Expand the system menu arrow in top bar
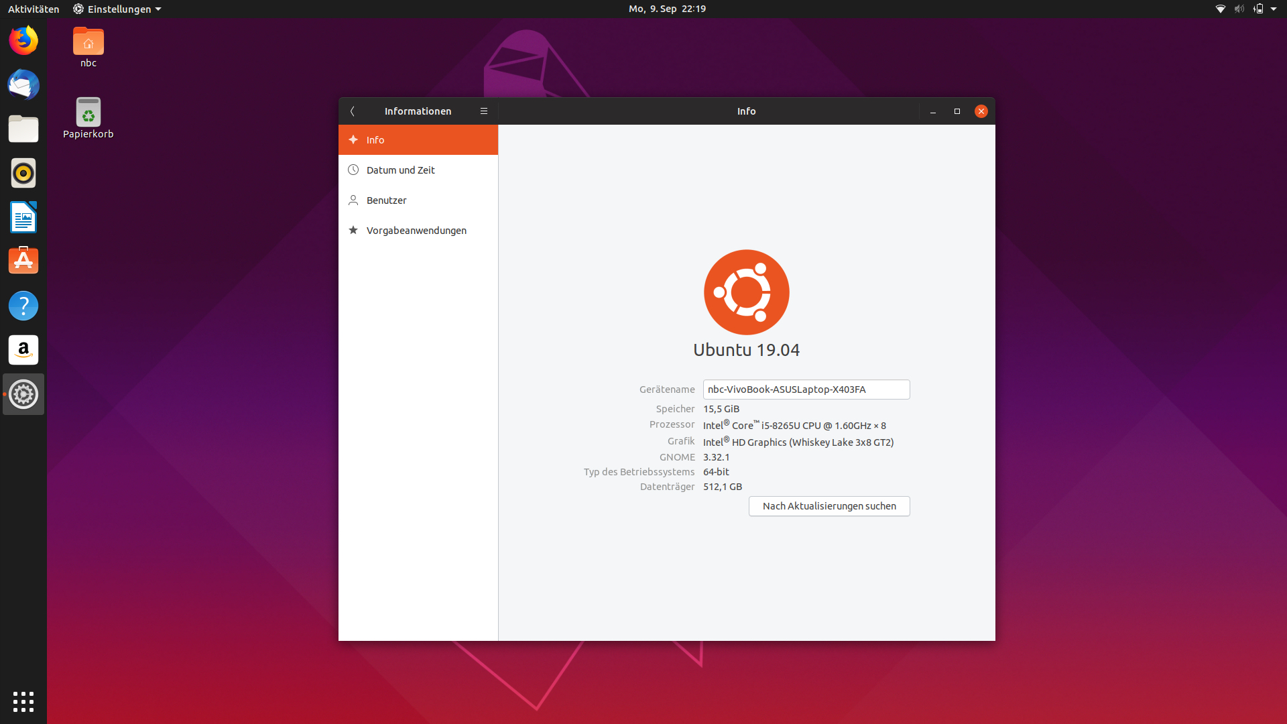Screen dimensions: 1287x724 (x=1274, y=9)
